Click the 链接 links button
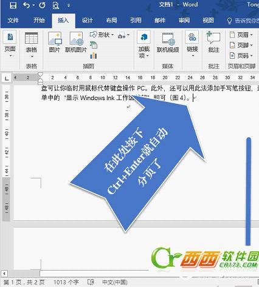 [192, 44]
